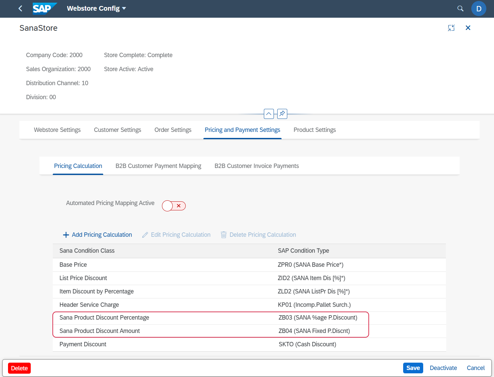Open search with the magnifier icon
The image size is (494, 377).
coord(460,8)
